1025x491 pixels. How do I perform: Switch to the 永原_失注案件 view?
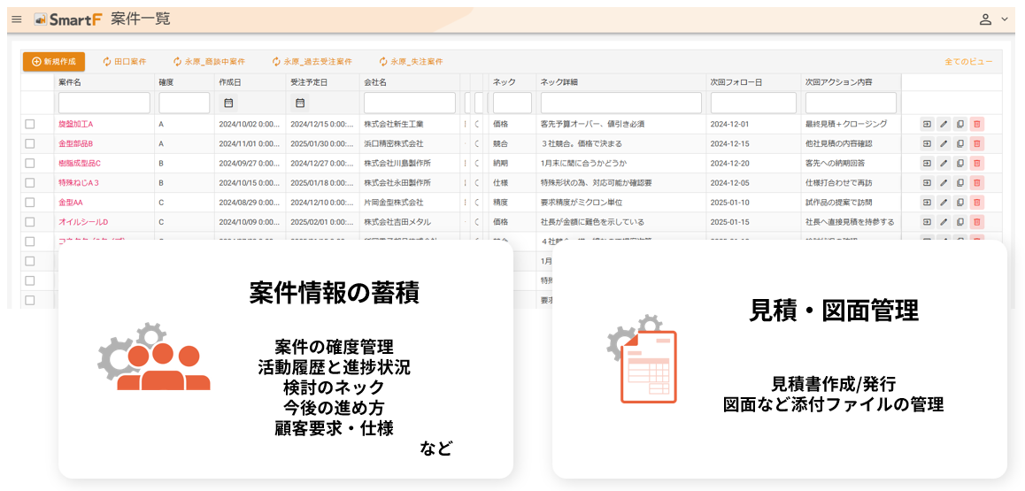click(411, 61)
